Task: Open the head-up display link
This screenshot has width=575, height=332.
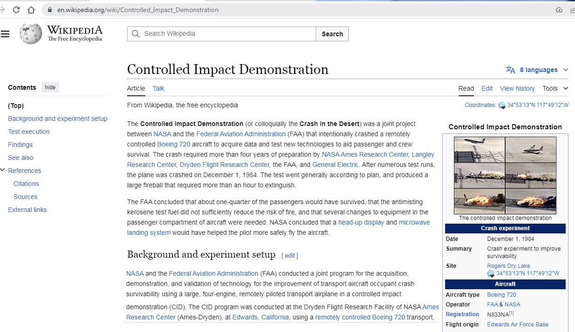Action: point(361,222)
